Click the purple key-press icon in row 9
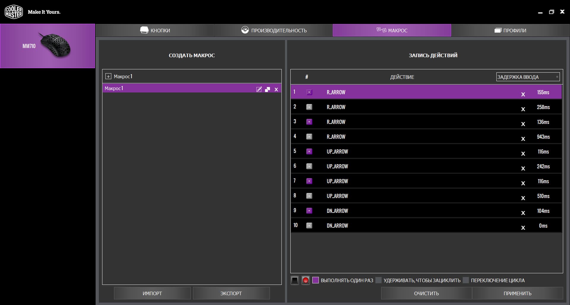 point(309,211)
